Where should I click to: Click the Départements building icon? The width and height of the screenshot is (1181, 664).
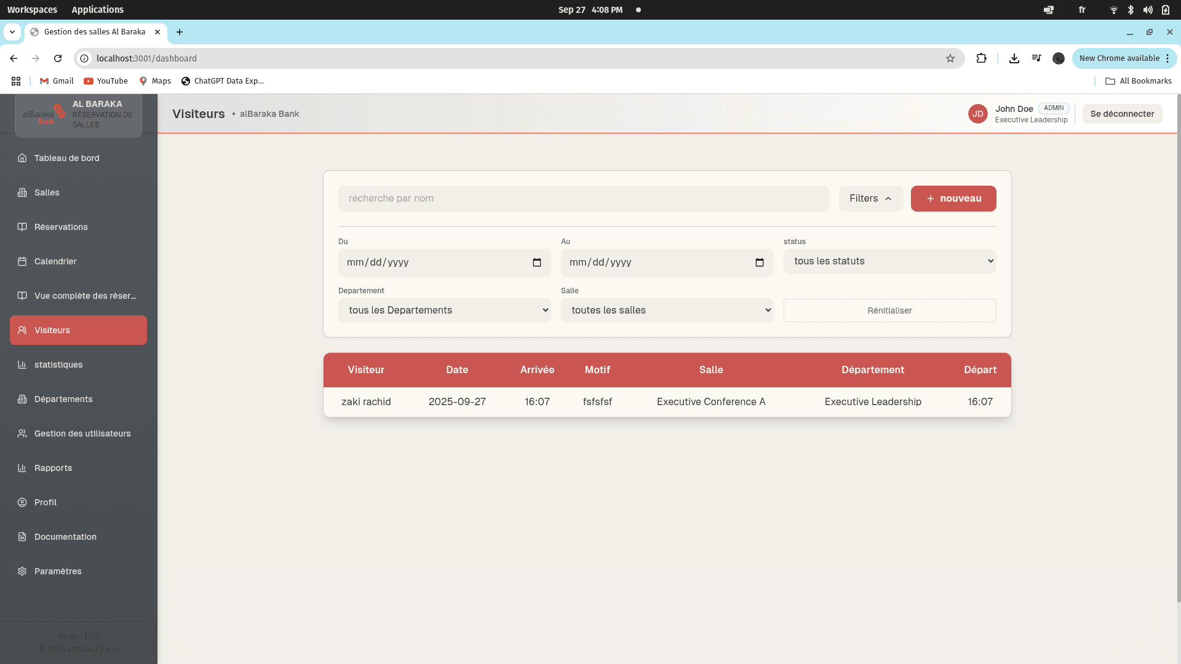click(22, 399)
